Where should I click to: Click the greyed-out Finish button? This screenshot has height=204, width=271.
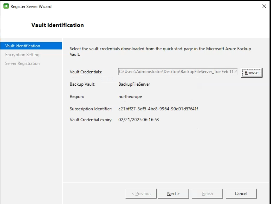207,193
